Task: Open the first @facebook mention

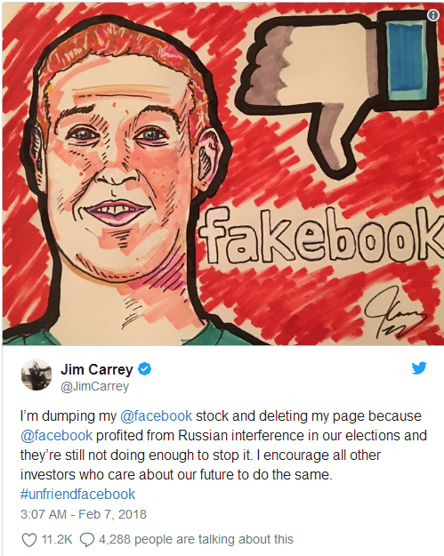Action: pyautogui.click(x=157, y=416)
